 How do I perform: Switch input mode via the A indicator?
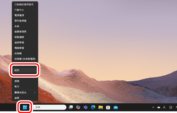click(x=164, y=107)
